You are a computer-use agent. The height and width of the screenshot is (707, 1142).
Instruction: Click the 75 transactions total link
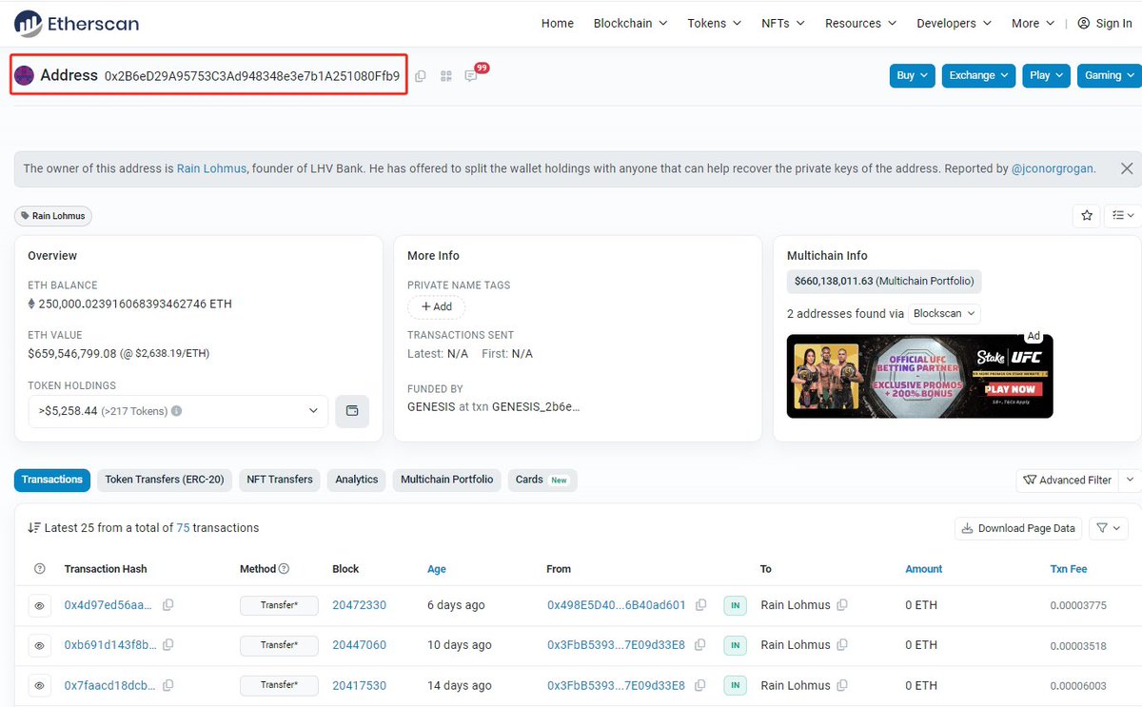tap(183, 528)
